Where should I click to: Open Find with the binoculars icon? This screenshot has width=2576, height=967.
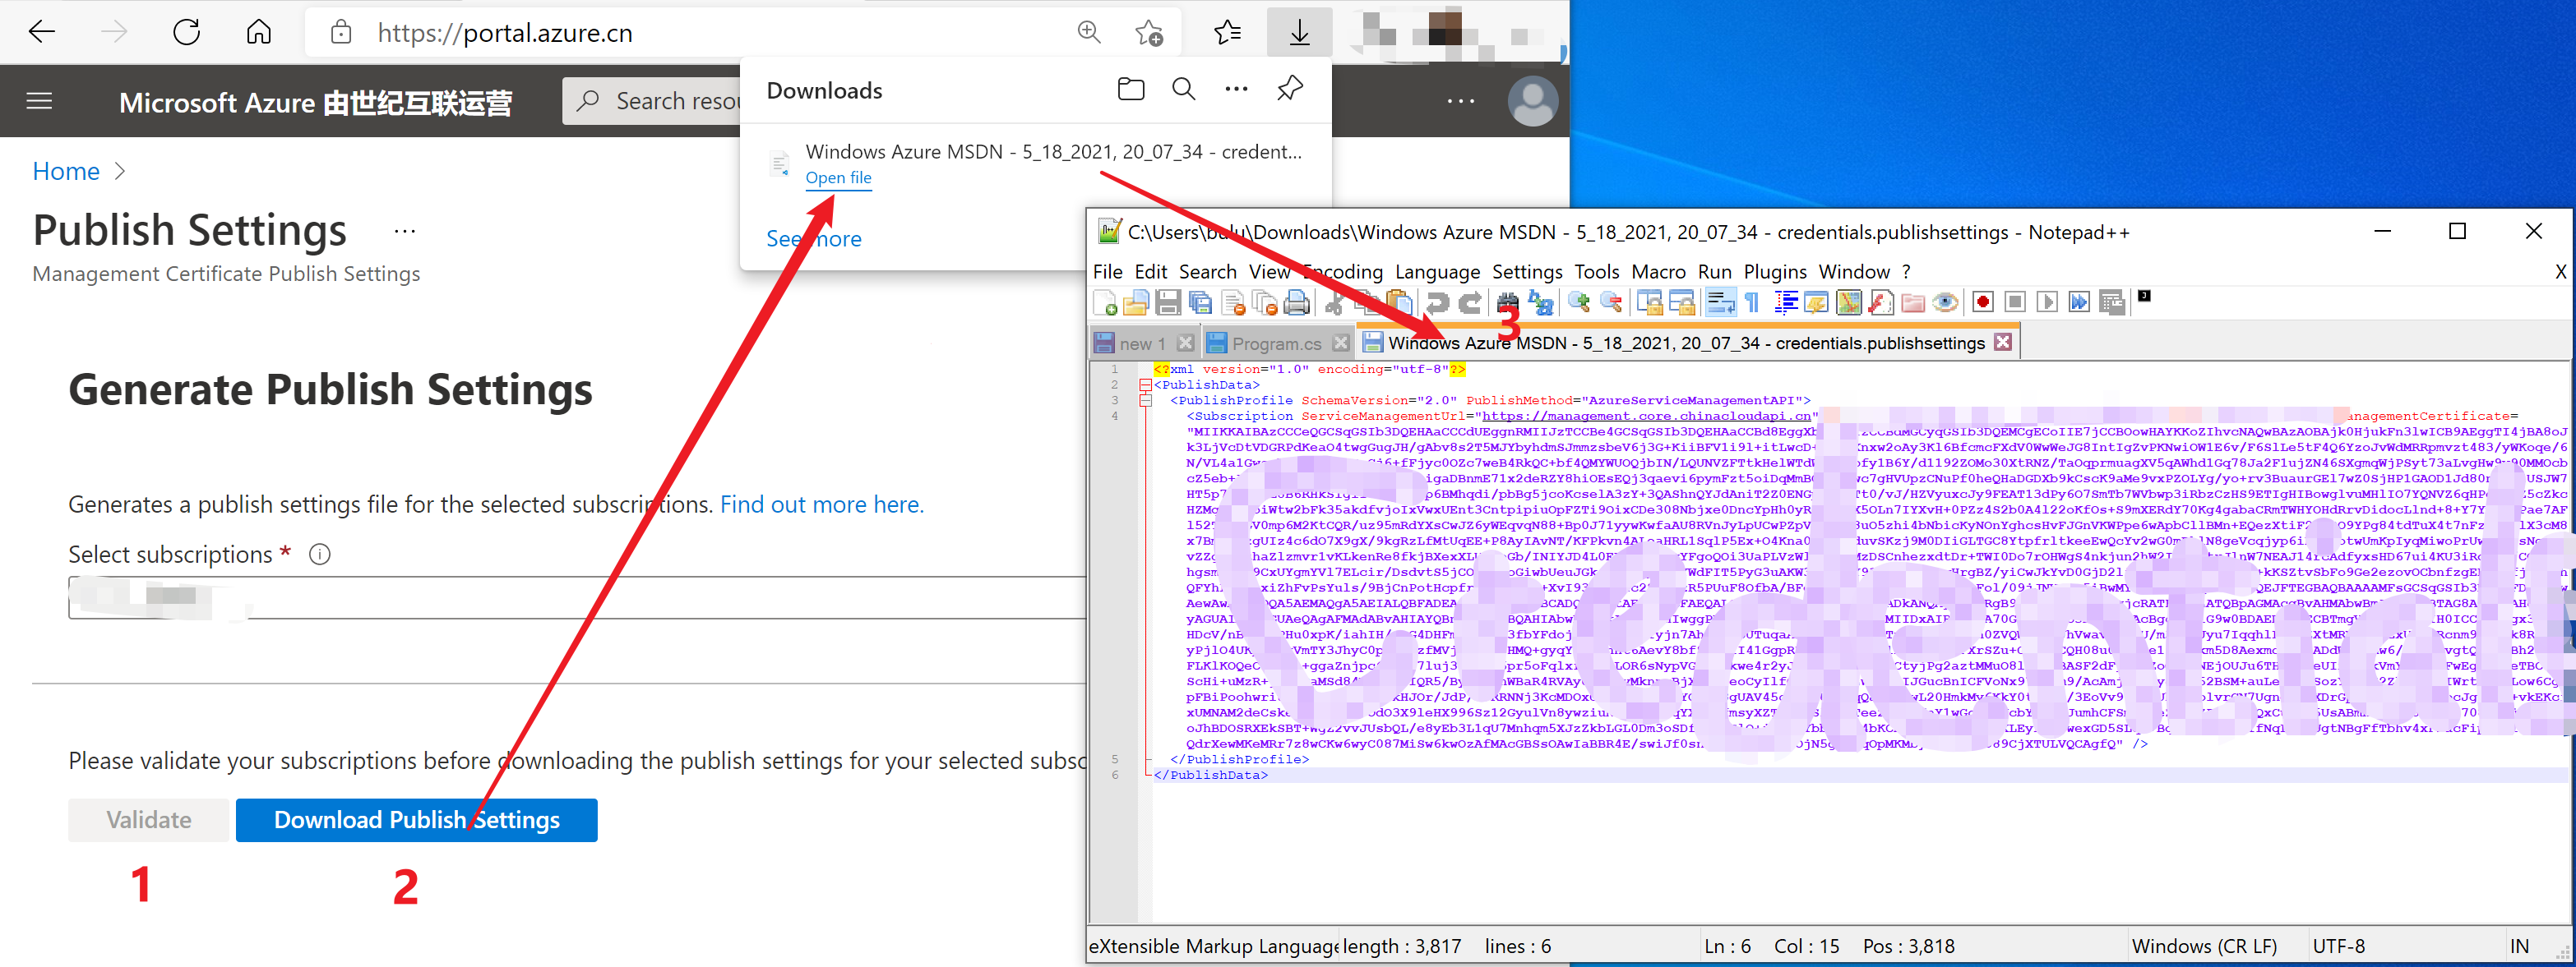click(x=1507, y=302)
